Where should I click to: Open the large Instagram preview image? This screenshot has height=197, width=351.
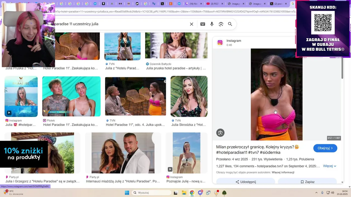(276, 94)
